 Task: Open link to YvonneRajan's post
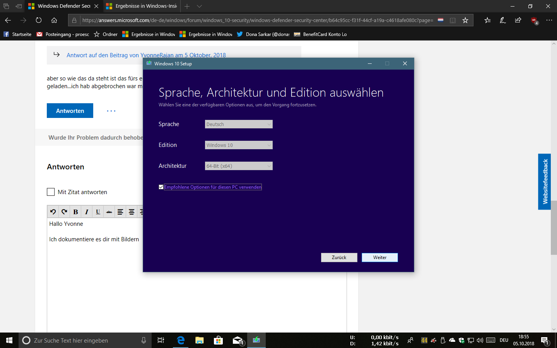146,55
